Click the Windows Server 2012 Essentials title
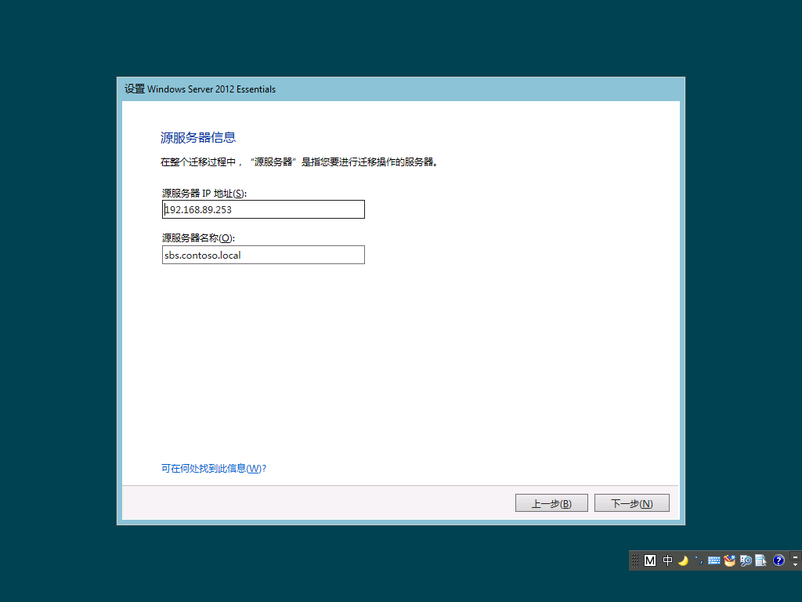The width and height of the screenshot is (802, 602). [200, 89]
